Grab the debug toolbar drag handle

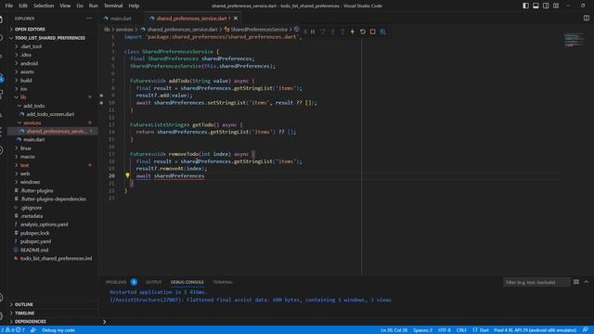[305, 32]
